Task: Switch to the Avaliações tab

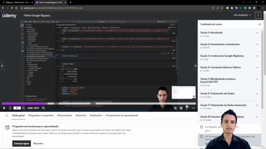Action: pos(96,115)
